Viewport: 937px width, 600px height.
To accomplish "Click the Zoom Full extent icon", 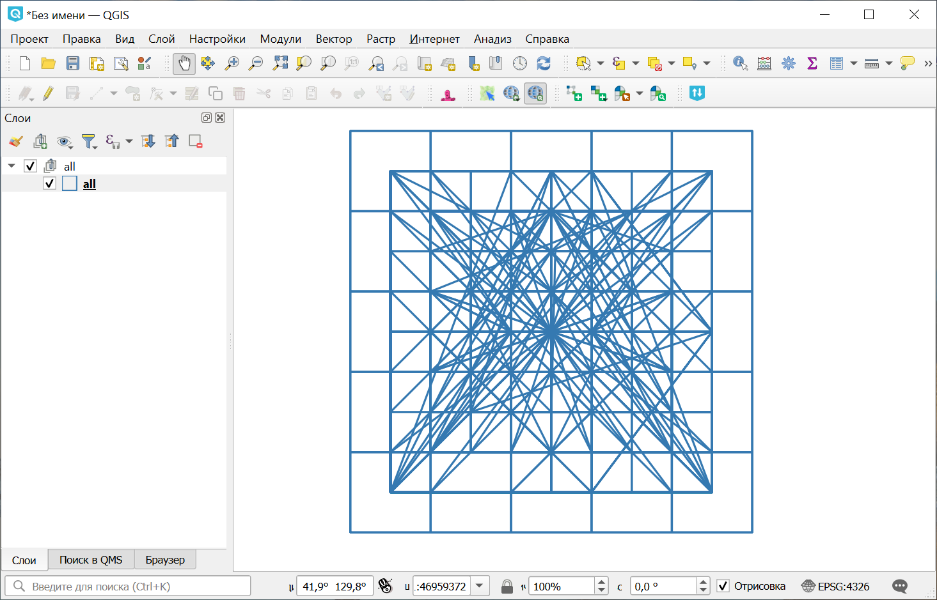I will pos(280,63).
